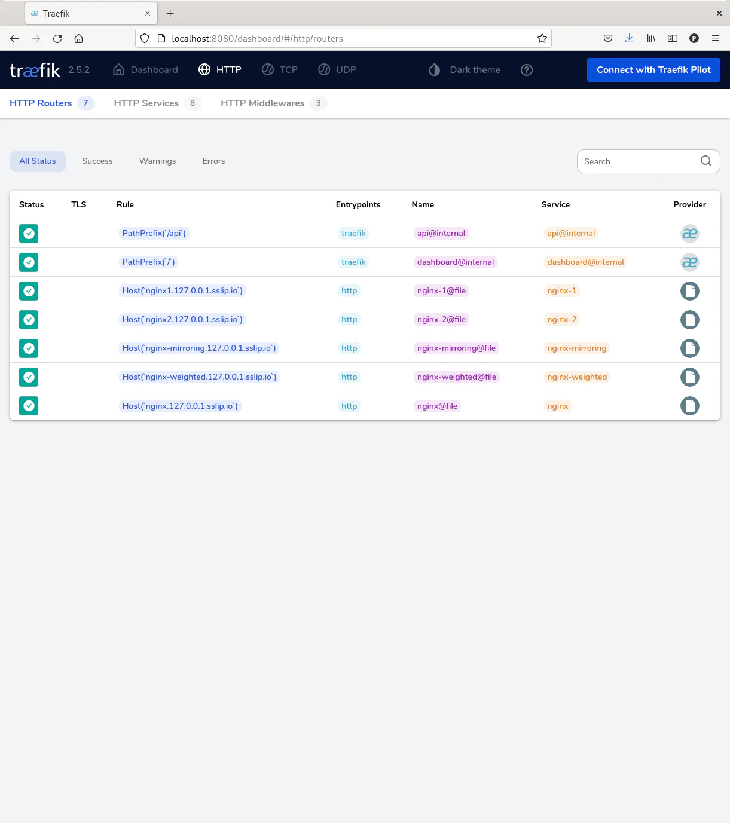
Task: Open the HTTP Middlewares tab
Action: coord(262,103)
